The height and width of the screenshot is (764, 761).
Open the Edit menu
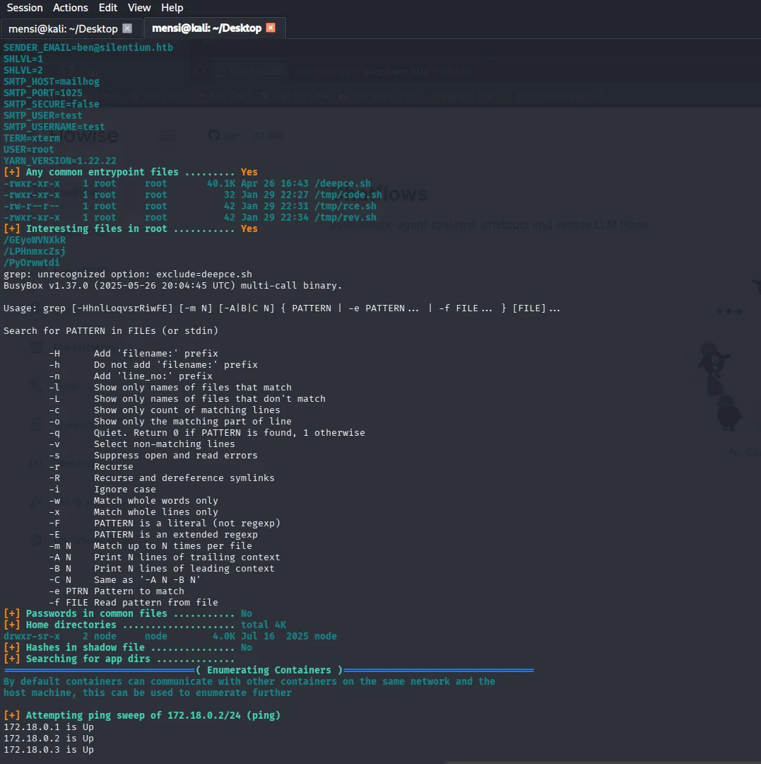point(108,8)
